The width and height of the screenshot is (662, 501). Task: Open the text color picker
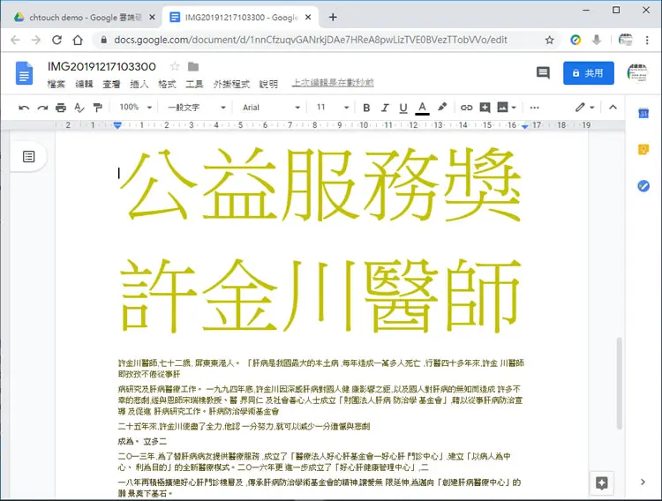coord(422,108)
